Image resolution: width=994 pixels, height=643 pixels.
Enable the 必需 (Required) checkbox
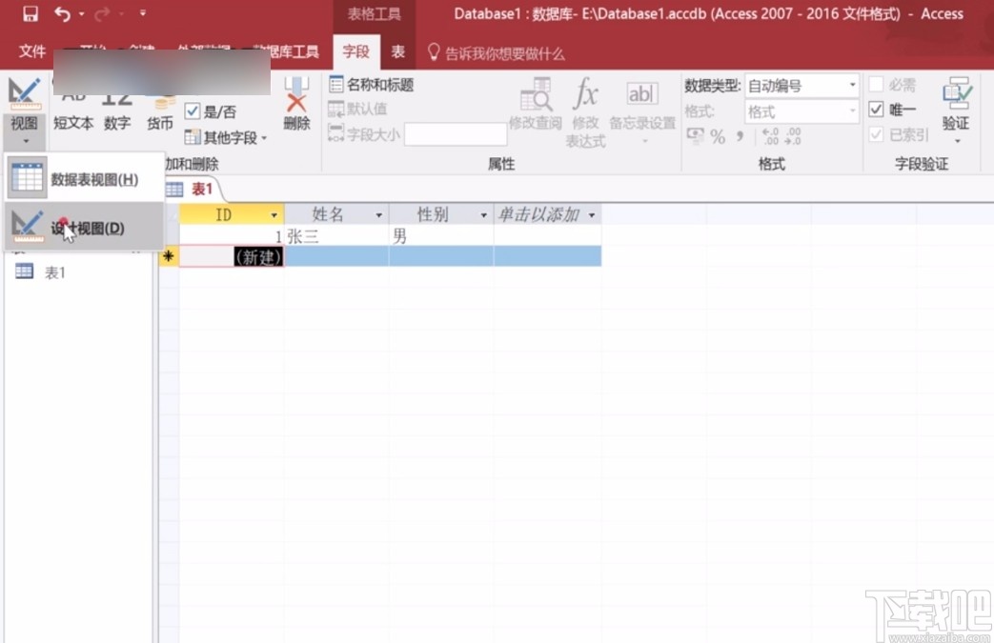pyautogui.click(x=875, y=85)
